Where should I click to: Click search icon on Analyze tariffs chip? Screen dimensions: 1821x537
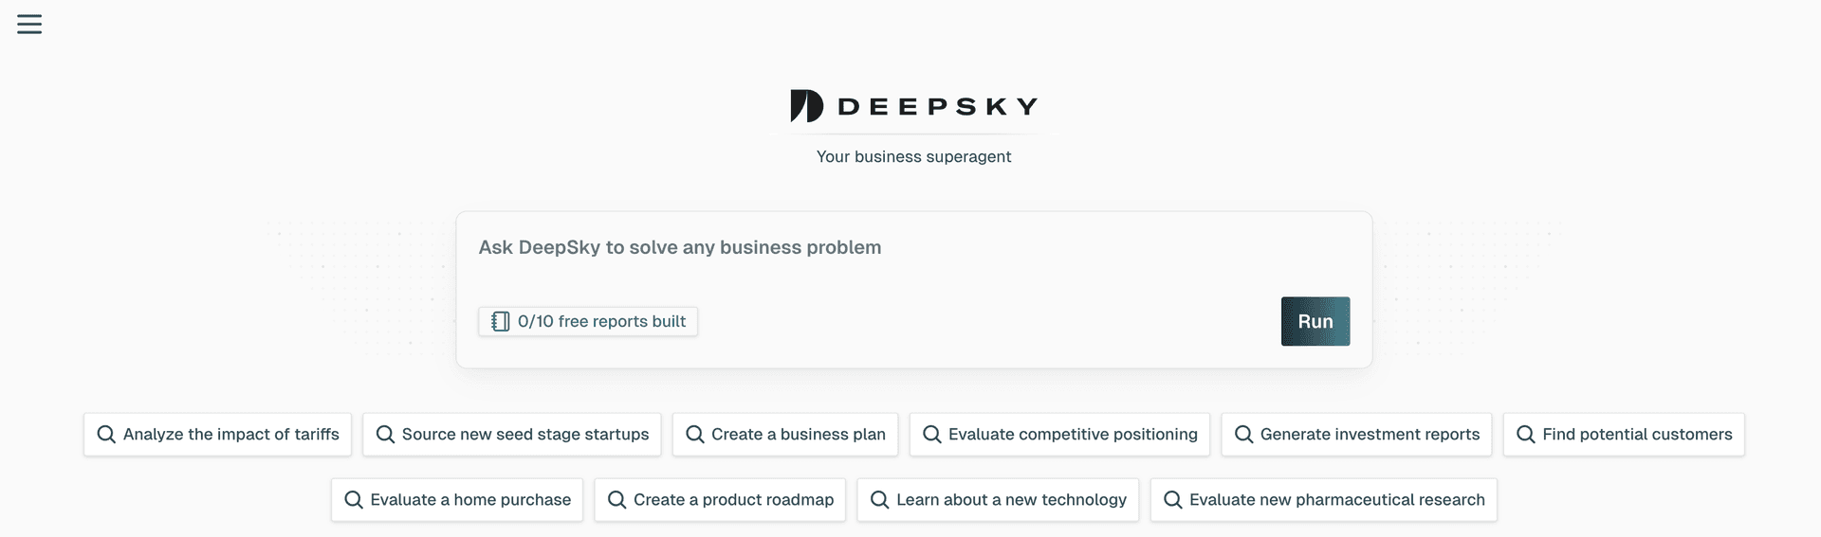click(106, 435)
